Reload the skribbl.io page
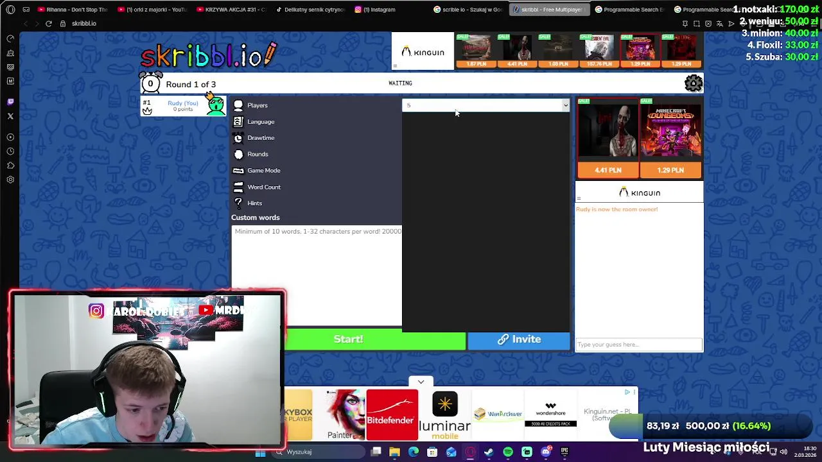 [x=48, y=24]
